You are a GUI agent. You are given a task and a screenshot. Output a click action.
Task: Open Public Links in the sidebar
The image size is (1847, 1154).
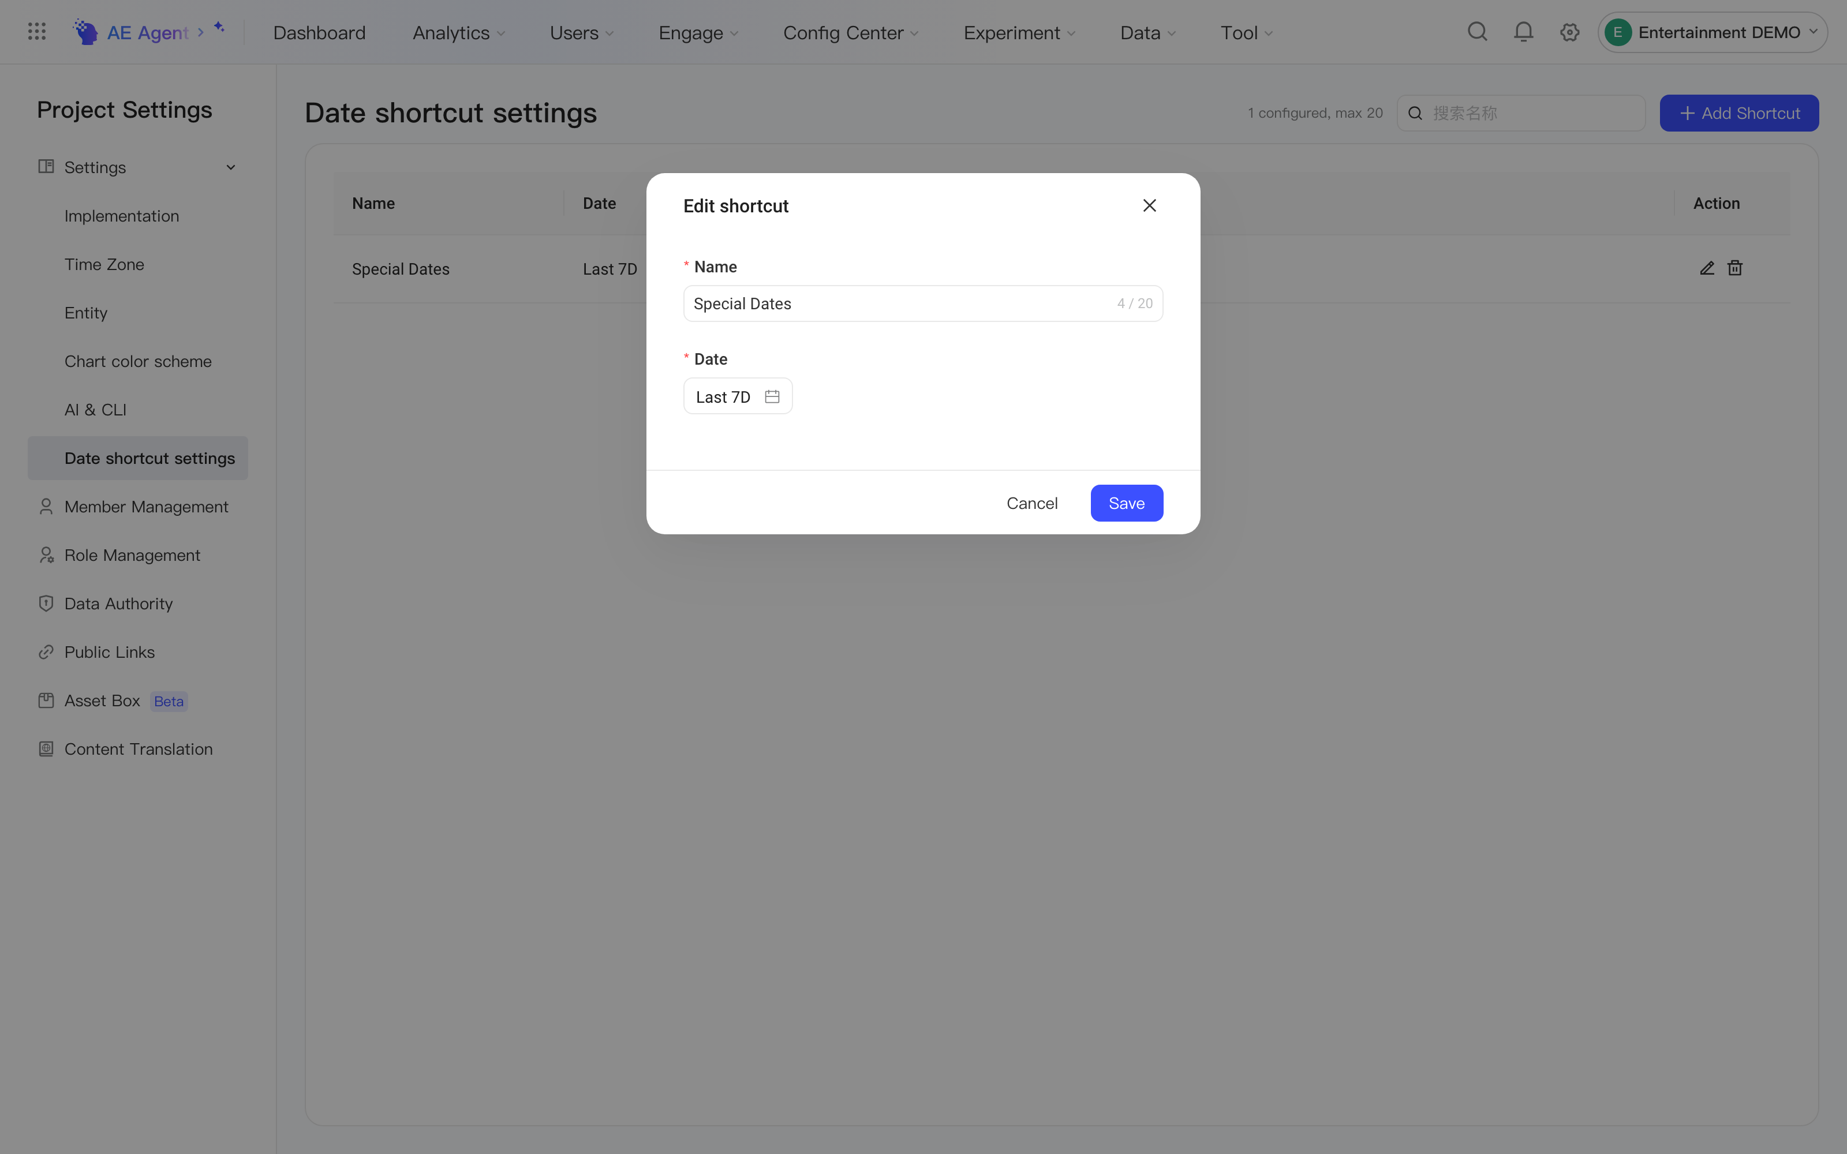point(138,652)
